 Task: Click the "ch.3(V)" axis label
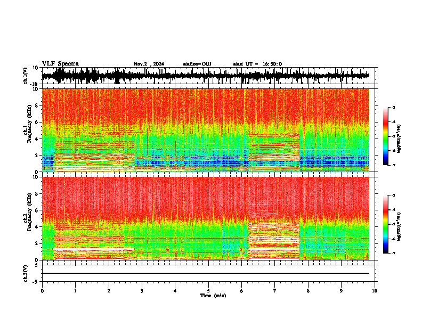[x=26, y=274]
